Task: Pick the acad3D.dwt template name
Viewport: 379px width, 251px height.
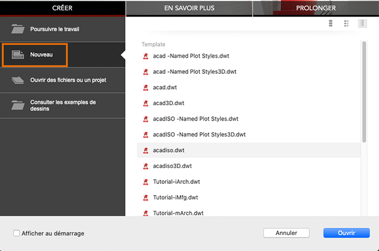Action: click(168, 103)
